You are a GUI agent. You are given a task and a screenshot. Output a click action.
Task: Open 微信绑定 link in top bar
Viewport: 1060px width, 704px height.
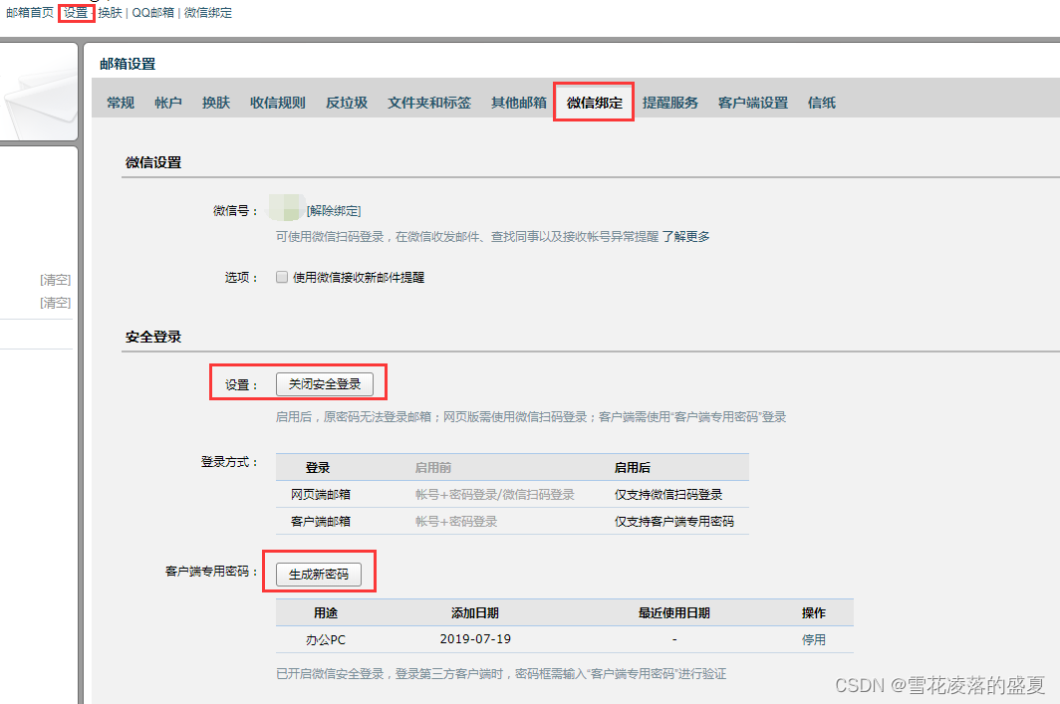pos(208,13)
